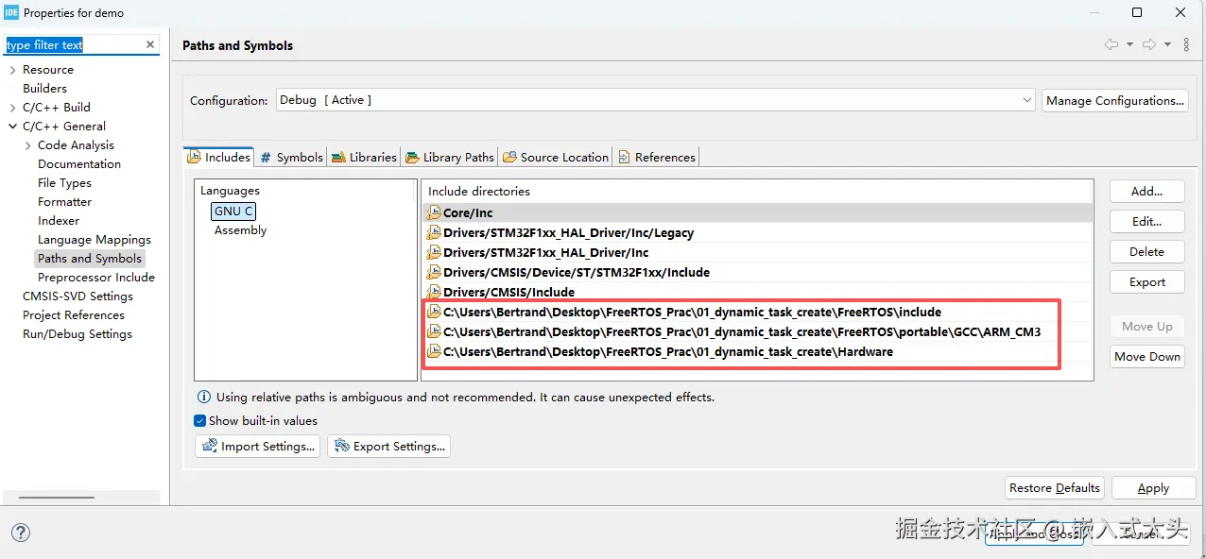This screenshot has height=559, width=1206.
Task: Click the Edit... button
Action: click(1146, 221)
